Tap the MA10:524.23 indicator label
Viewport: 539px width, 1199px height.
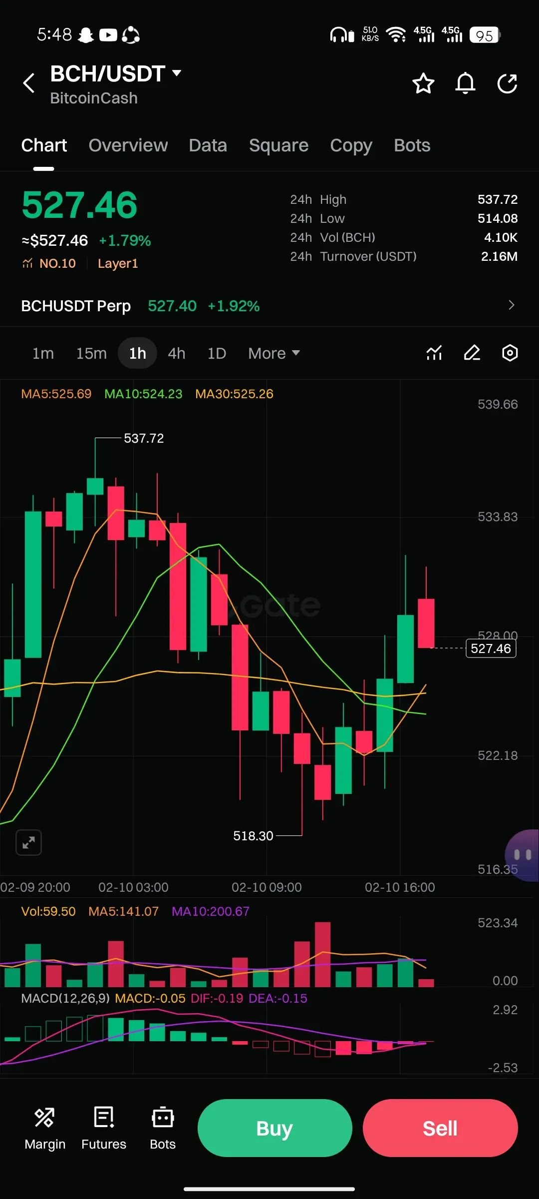pos(143,394)
